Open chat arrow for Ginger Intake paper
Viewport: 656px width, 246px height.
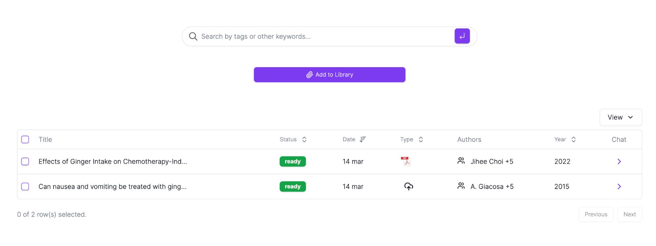pyautogui.click(x=619, y=161)
